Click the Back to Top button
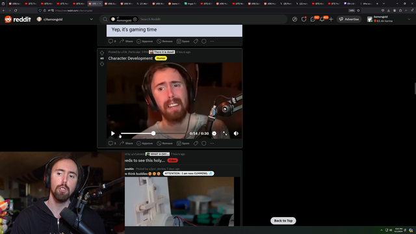Screen dimensions: 416x234 [283, 220]
